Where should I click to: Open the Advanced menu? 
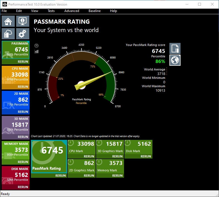72,11
